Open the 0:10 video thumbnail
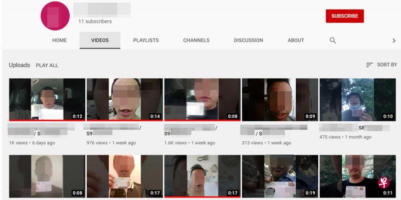401x200 pixels. 358,100
